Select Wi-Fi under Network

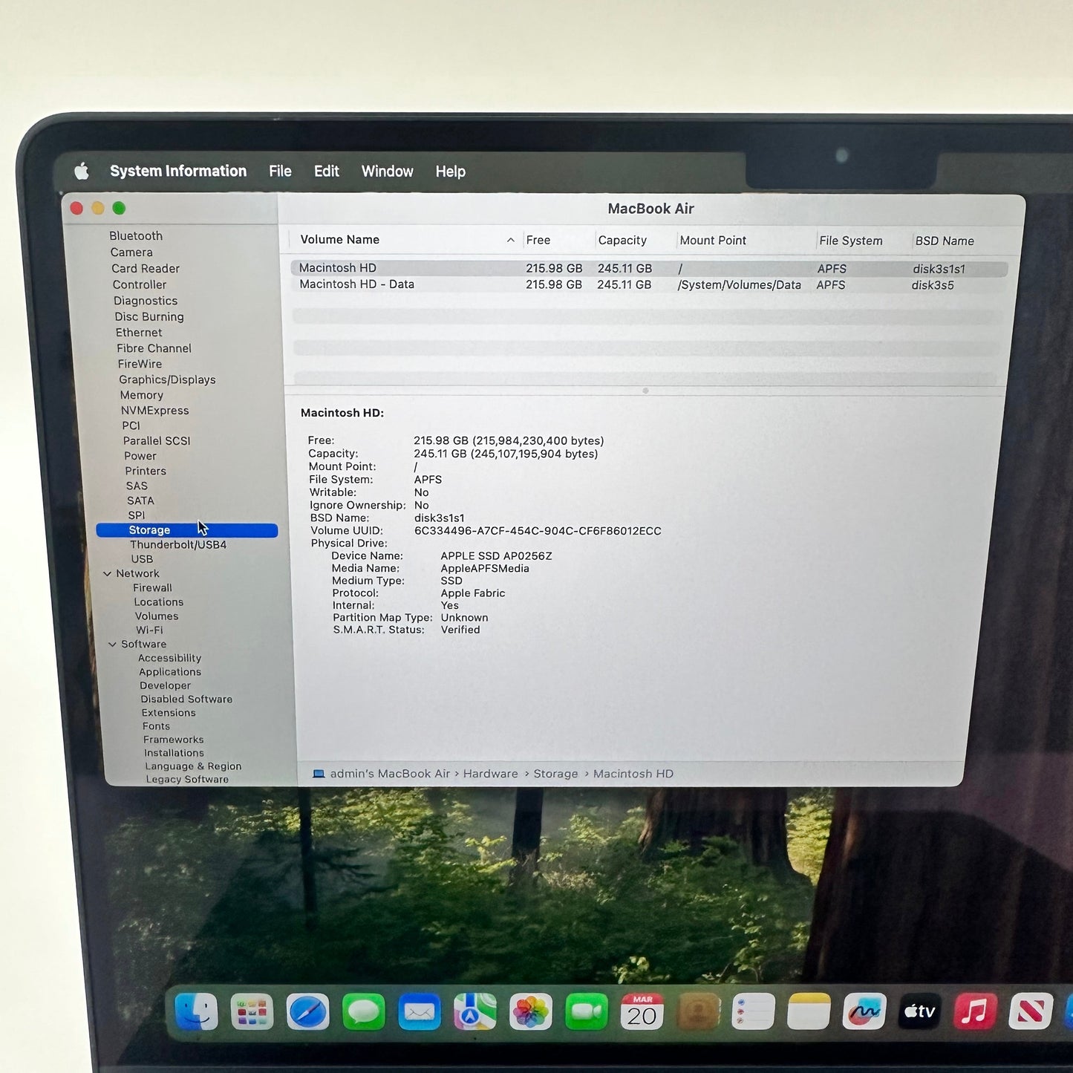click(149, 630)
